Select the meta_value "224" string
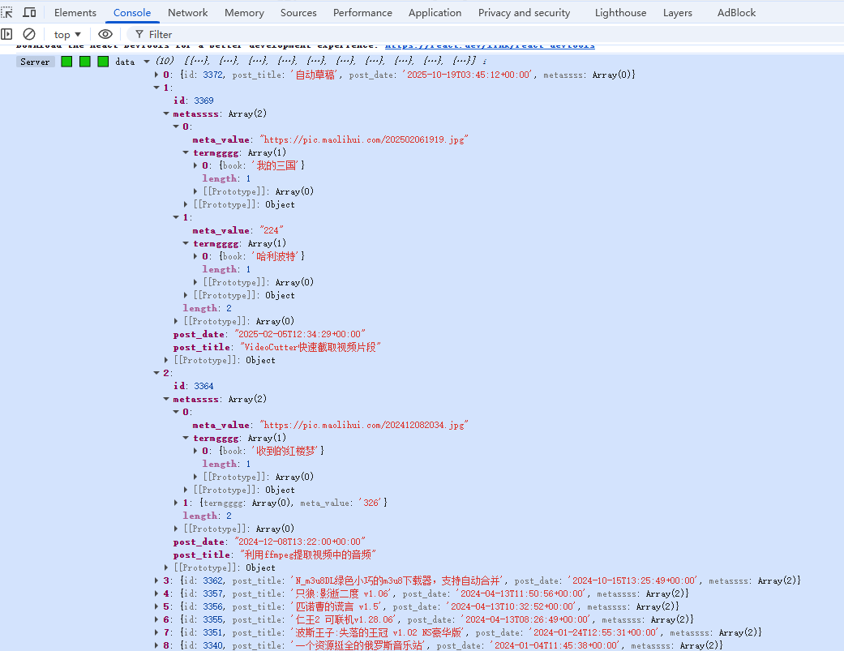The width and height of the screenshot is (844, 651). click(272, 230)
